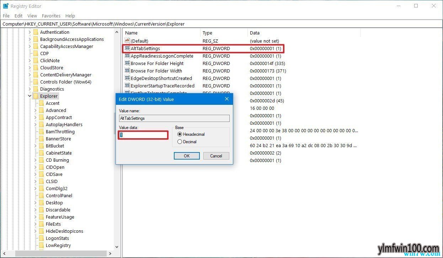The width and height of the screenshot is (443, 258).
Task: Click the ClickNote folder icon
Action: [x=36, y=60]
